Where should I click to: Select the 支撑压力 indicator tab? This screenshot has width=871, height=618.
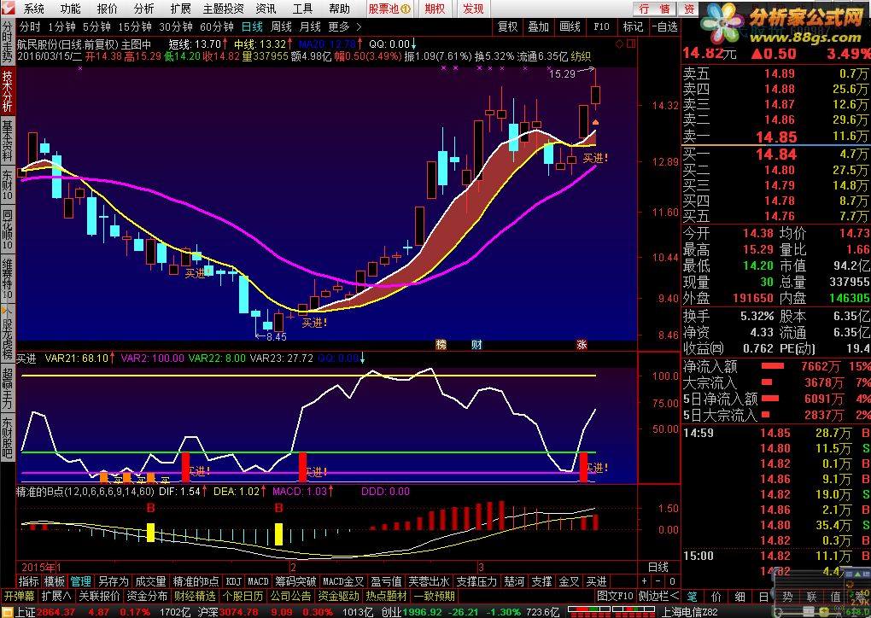click(476, 581)
